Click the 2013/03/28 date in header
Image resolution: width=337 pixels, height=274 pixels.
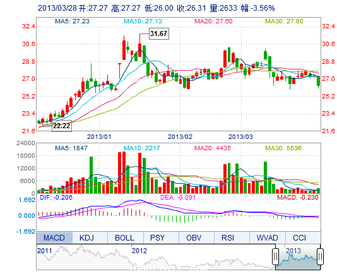tap(57, 8)
